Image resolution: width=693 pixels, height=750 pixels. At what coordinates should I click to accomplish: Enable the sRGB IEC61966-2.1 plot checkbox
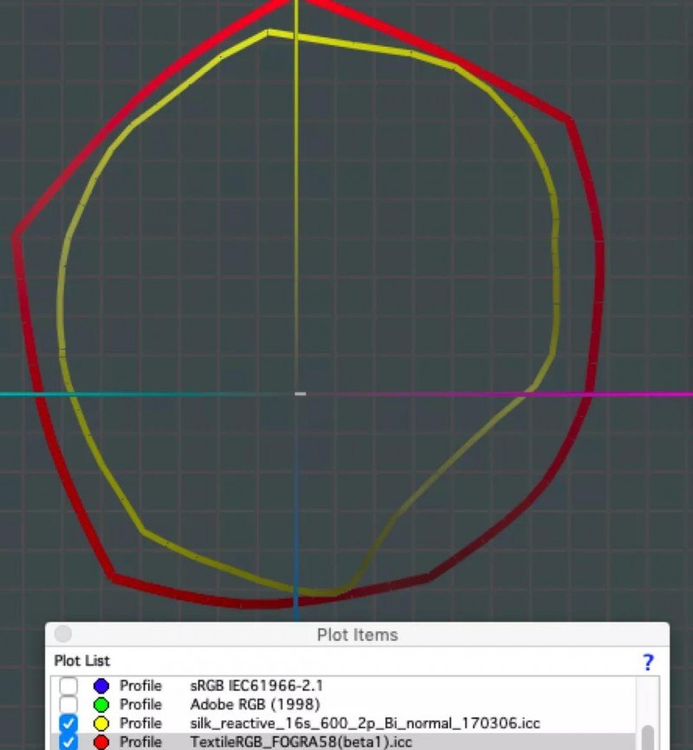[x=68, y=686]
